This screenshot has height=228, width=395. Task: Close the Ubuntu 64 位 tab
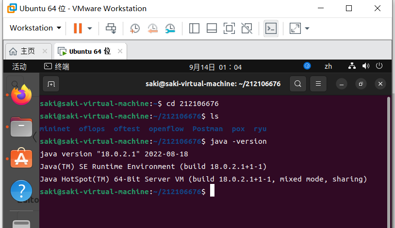pos(120,51)
